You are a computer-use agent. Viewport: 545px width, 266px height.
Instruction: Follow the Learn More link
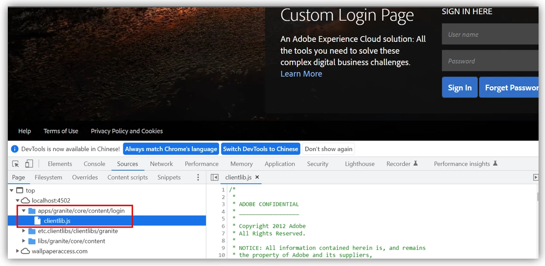click(x=301, y=74)
